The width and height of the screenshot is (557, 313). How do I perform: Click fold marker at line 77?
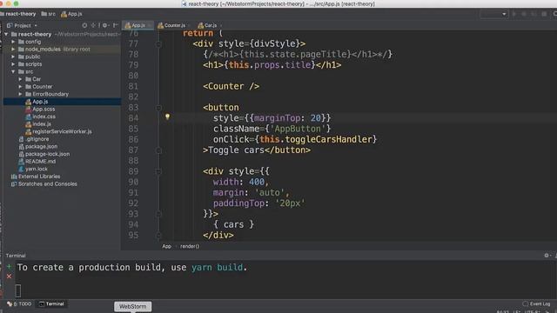click(x=158, y=44)
